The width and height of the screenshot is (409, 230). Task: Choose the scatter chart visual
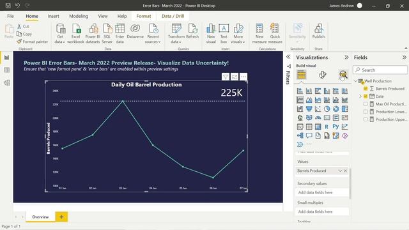click(x=318, y=109)
